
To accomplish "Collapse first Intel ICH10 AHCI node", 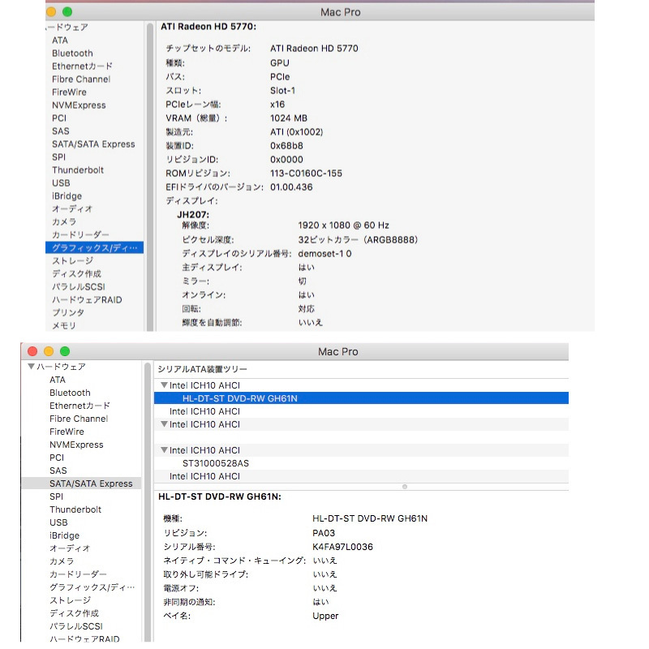I will [164, 385].
